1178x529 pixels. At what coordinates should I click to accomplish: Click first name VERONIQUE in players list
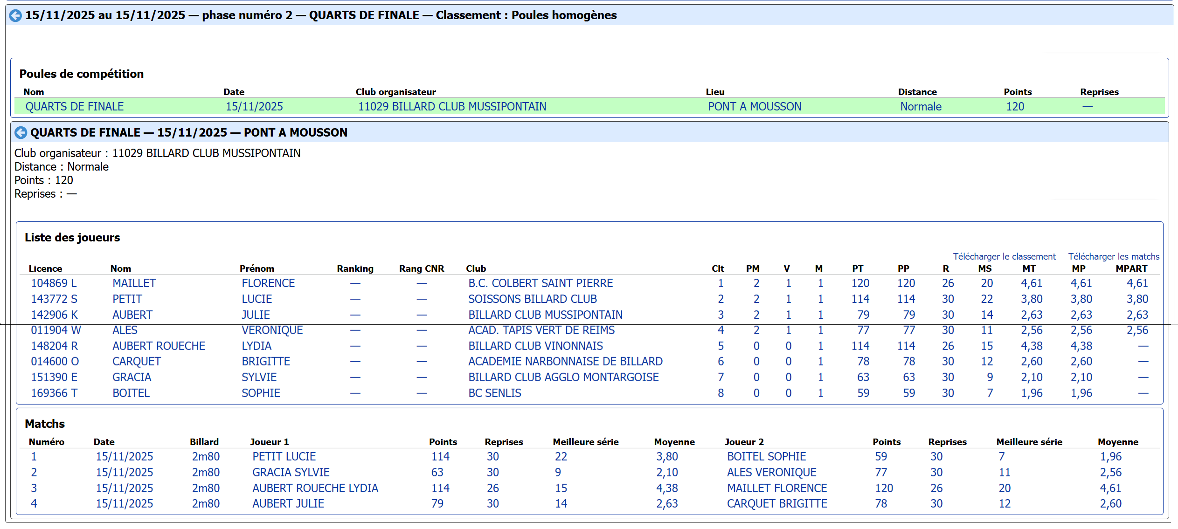[x=272, y=330]
